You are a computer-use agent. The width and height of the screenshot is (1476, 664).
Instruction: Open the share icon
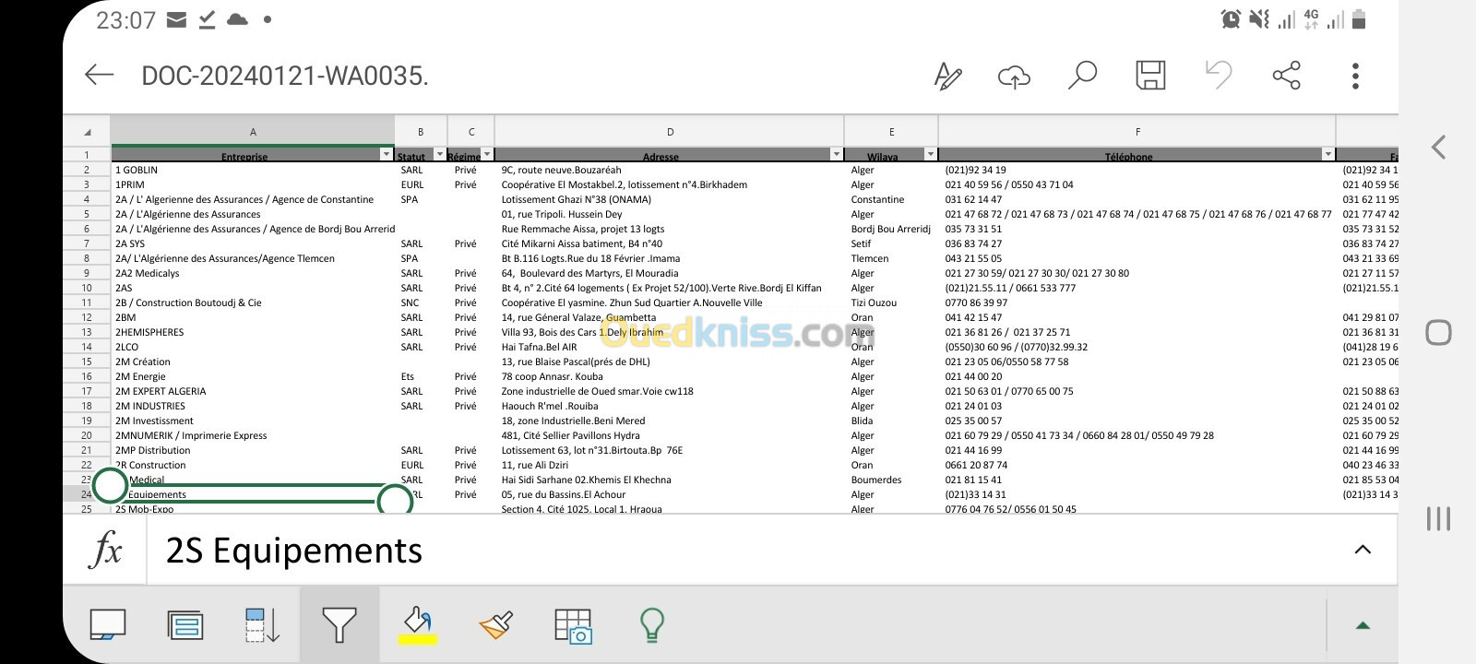point(1286,75)
